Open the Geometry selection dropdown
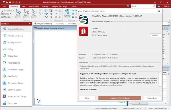Viewport: 171px width, 110px height. pos(13,11)
